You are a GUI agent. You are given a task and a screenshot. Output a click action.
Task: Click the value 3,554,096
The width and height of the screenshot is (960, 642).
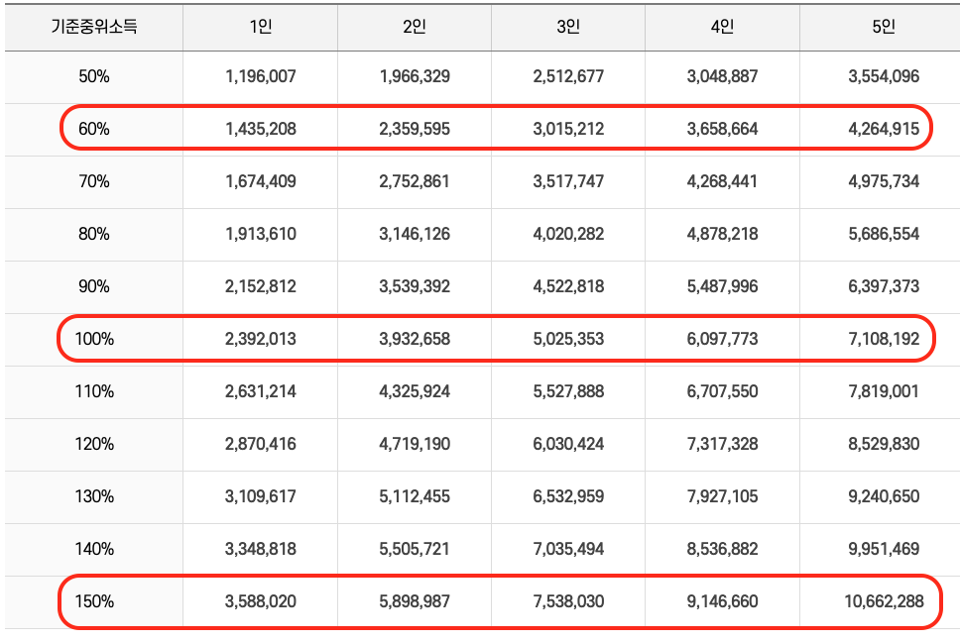[884, 76]
